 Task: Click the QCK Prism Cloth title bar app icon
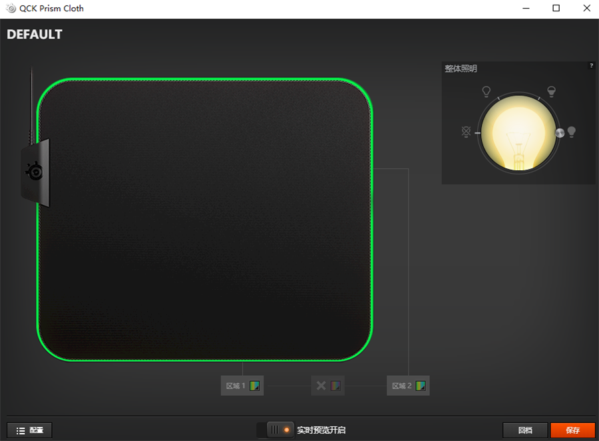11,9
